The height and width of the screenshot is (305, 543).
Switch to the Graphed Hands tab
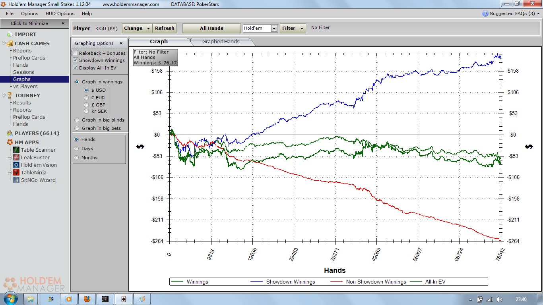221,41
